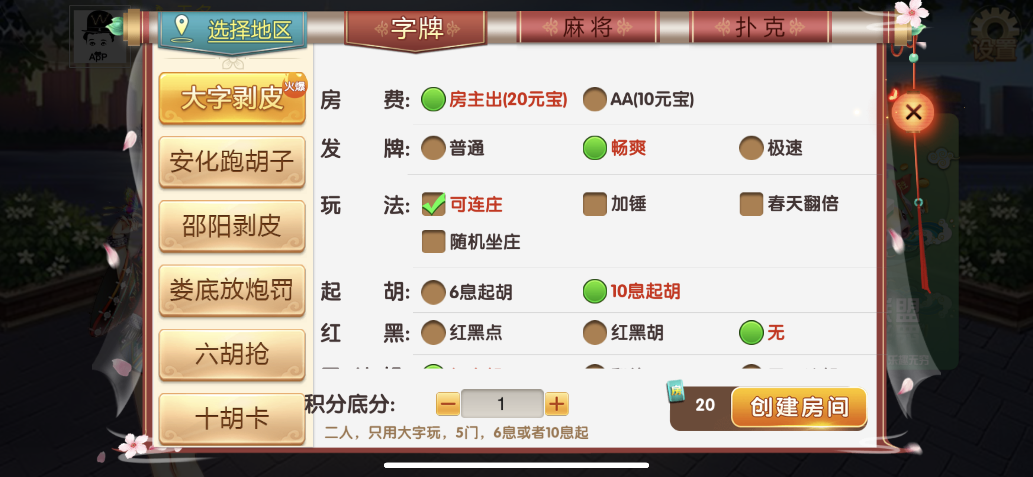Tap the user avatar icon
The height and width of the screenshot is (477, 1033).
(99, 36)
